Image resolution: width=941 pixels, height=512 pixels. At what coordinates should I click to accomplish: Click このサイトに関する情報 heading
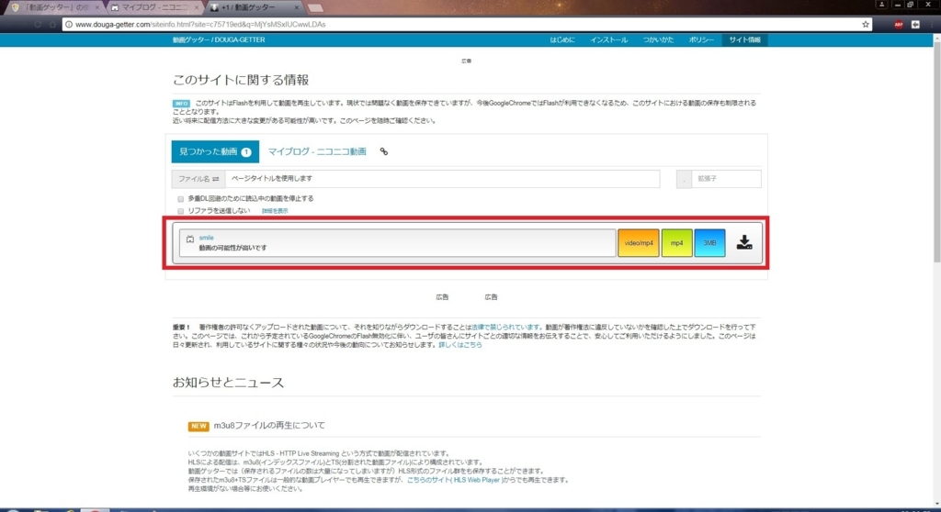[241, 80]
